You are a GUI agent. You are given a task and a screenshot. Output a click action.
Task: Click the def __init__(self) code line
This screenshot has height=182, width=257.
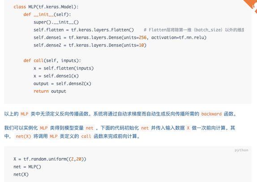coord(47,15)
